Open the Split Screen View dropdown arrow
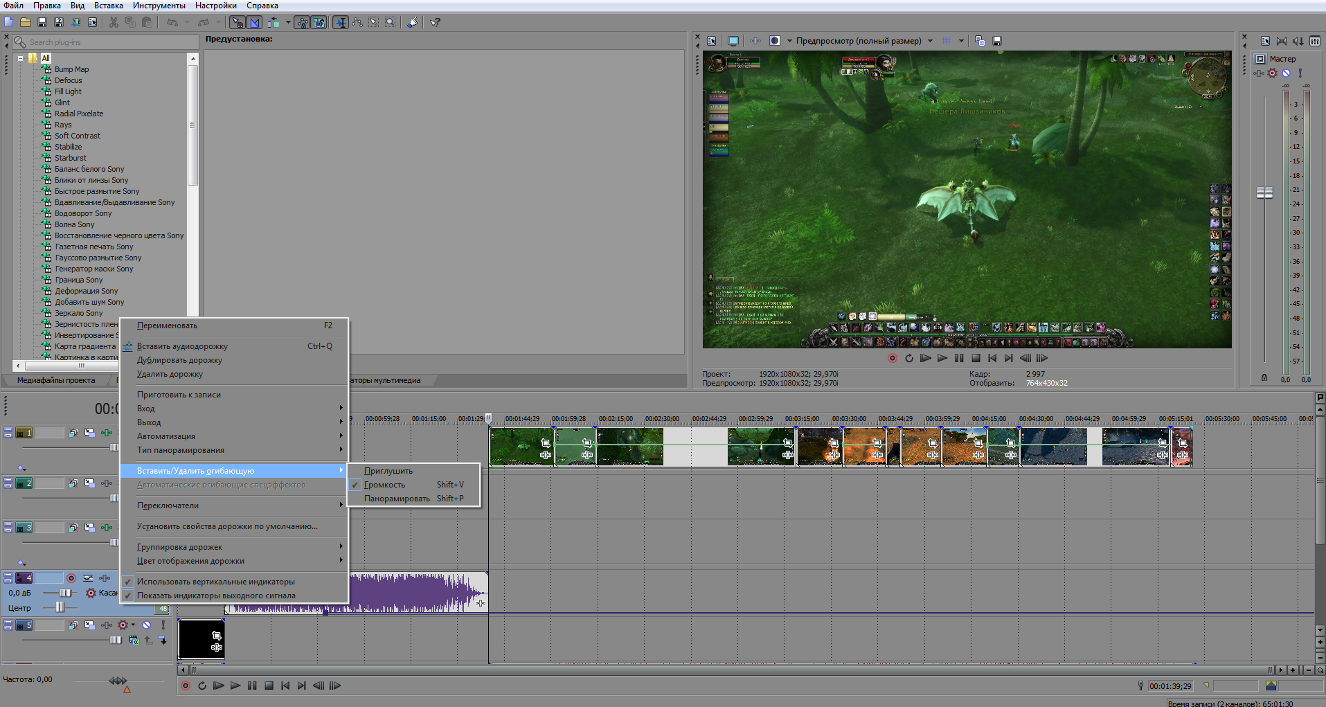Screen dimensions: 1326x707 point(789,41)
